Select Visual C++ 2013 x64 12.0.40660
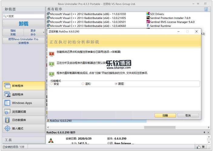Viewport: 213px width, 151px height. [x=86, y=26]
